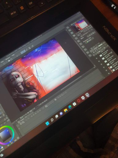
Task: Open Windows Start menu
Action: [x=47, y=123]
